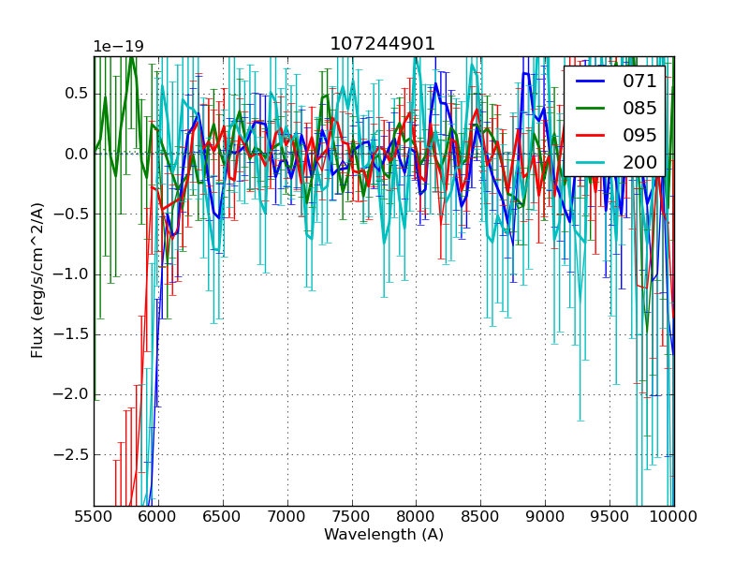Click the 1e-19 exponent label
The image size is (749, 562).
118,47
